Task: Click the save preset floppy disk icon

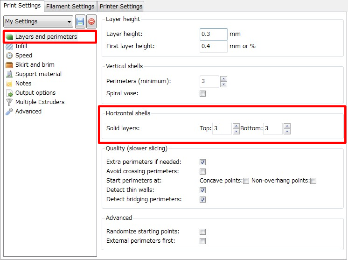Action: 80,21
